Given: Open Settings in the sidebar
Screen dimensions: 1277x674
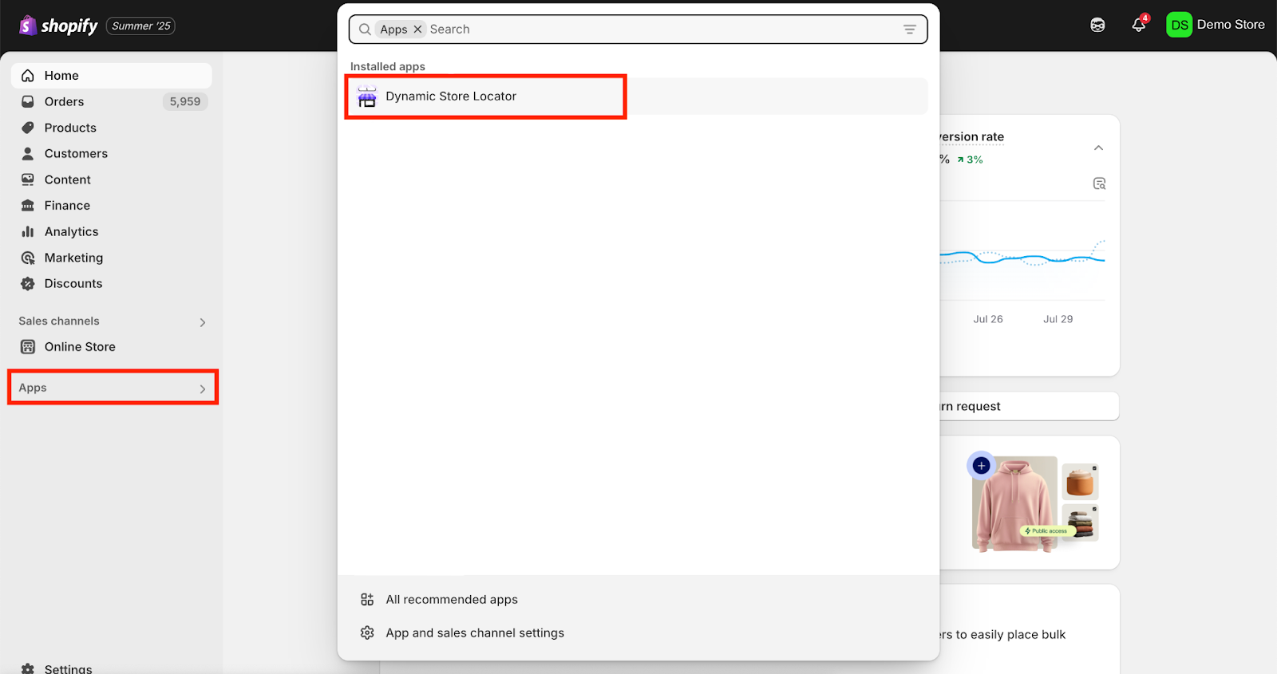Looking at the screenshot, I should point(112,668).
